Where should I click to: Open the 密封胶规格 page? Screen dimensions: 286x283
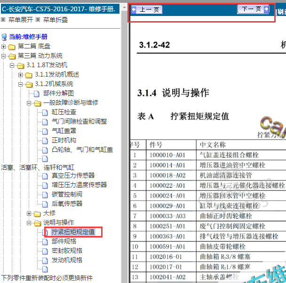point(67,251)
